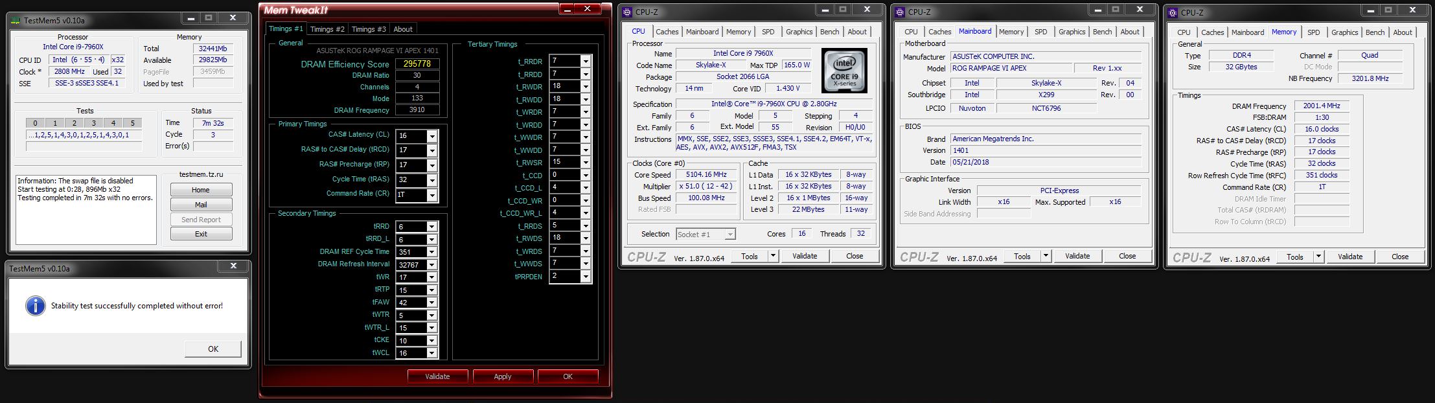Click the TestMem5 title bar chip icon
Viewport: 1435px width, 403px height.
tap(16, 20)
